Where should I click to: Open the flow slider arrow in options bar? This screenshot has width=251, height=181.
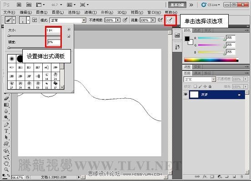tap(153, 20)
